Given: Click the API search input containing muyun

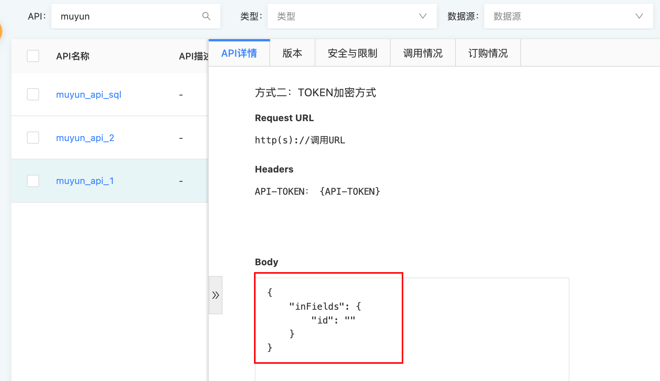Looking at the screenshot, I should pos(136,16).
